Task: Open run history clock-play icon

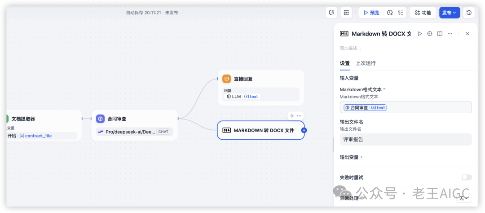Action: pos(390,13)
